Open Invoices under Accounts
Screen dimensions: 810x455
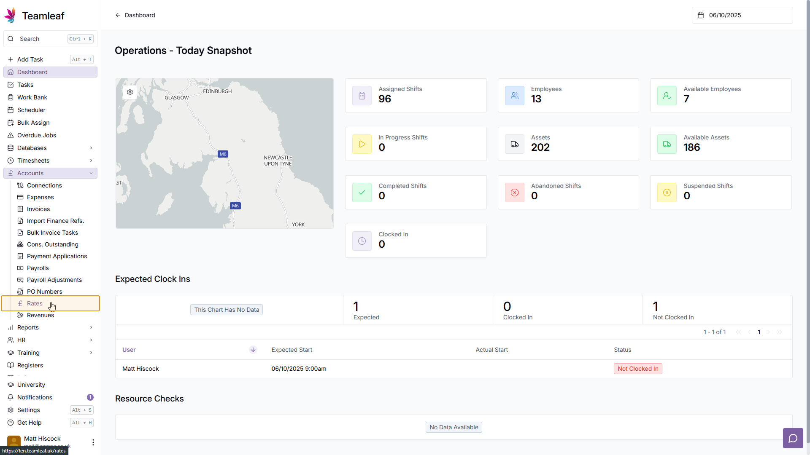coord(38,209)
